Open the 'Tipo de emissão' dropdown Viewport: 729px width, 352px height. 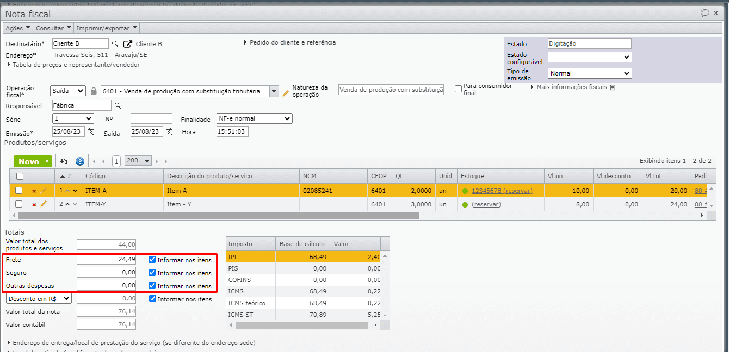589,73
